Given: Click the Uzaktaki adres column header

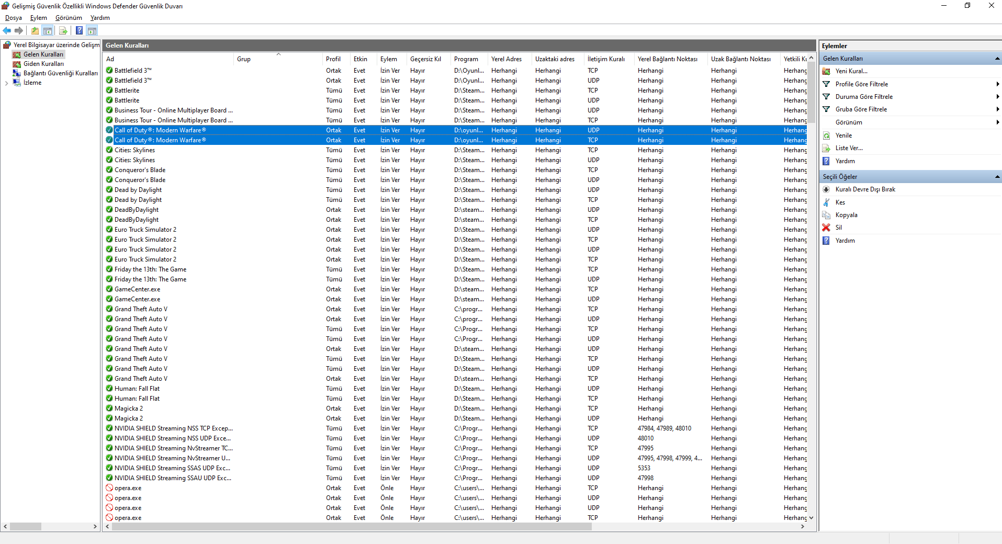Looking at the screenshot, I should tap(557, 59).
